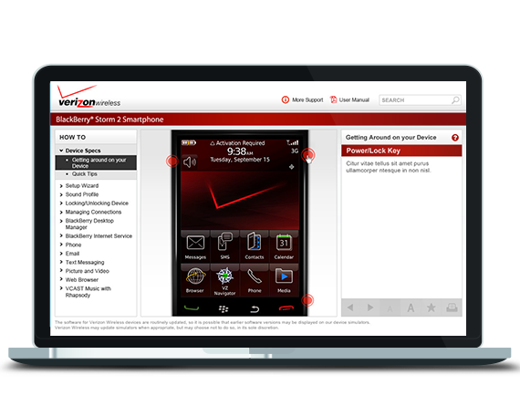Click the left-side red hotspot on phone
The height and width of the screenshot is (396, 520).
coord(172,162)
